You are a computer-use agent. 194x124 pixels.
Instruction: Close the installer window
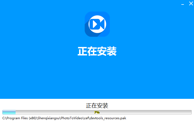click(x=191, y=3)
